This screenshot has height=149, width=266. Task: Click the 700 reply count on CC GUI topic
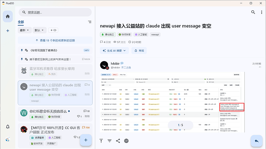click(86, 127)
